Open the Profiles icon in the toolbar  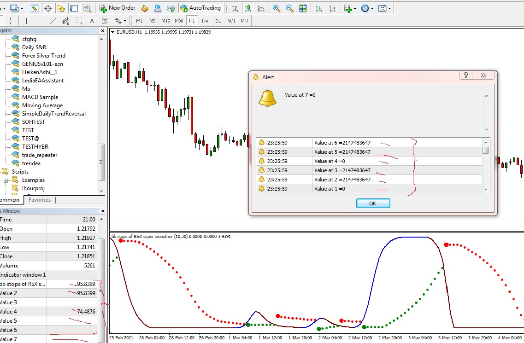pos(14,8)
